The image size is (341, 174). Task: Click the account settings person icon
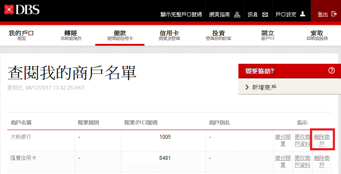click(x=303, y=14)
